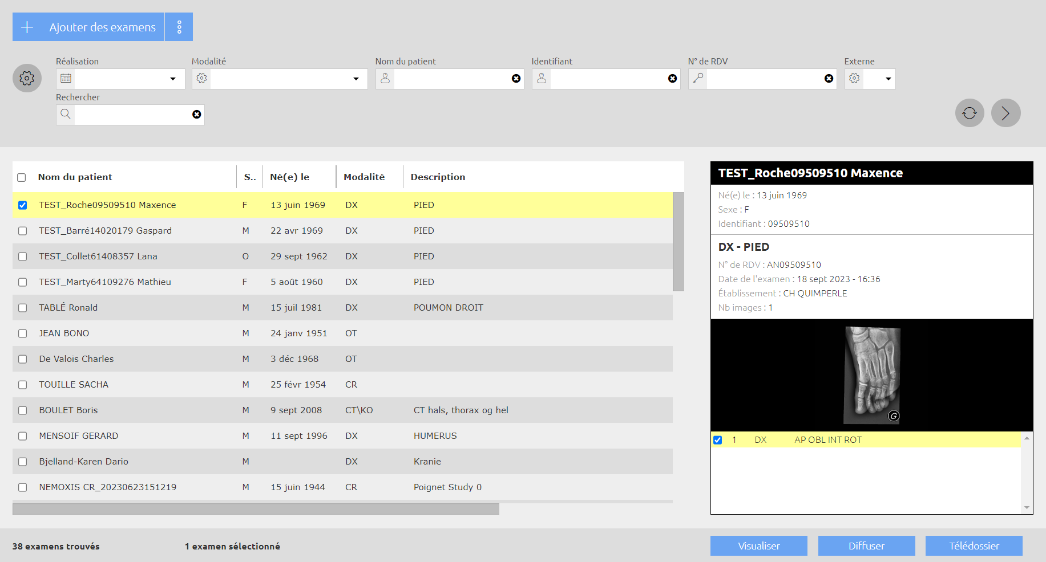Clear the Rechercher field
Image resolution: width=1046 pixels, height=562 pixels.
point(196,115)
